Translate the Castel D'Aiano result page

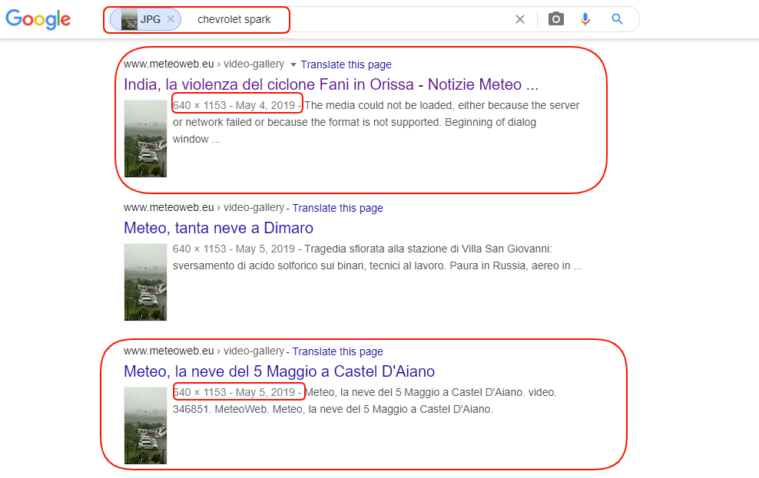(x=337, y=351)
